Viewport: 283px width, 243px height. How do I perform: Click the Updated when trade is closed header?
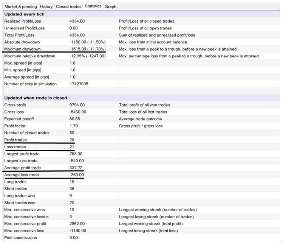click(36, 98)
